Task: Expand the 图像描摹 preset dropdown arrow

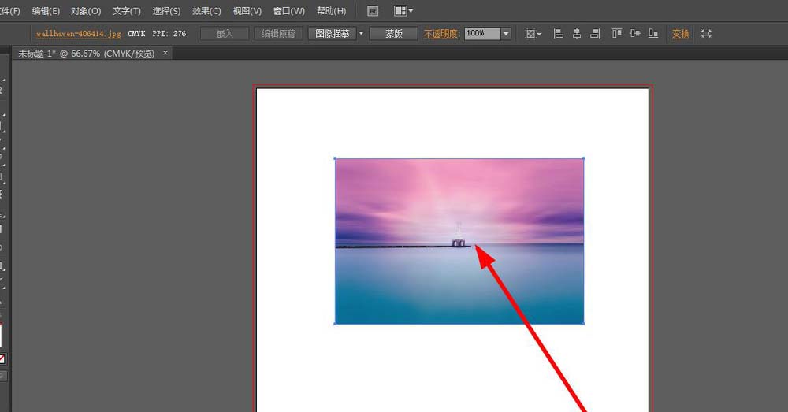Action: [x=362, y=34]
